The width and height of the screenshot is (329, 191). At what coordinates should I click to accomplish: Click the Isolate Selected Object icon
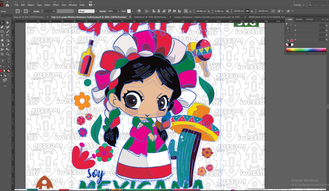[x=273, y=11]
